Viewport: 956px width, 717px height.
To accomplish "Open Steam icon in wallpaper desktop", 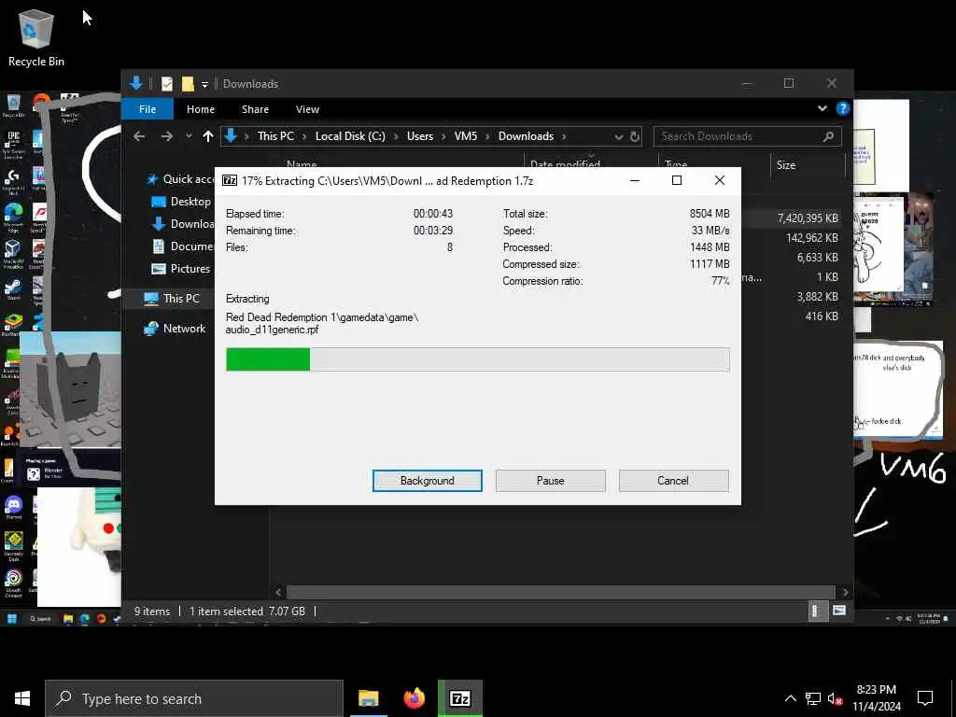I will 13,287.
